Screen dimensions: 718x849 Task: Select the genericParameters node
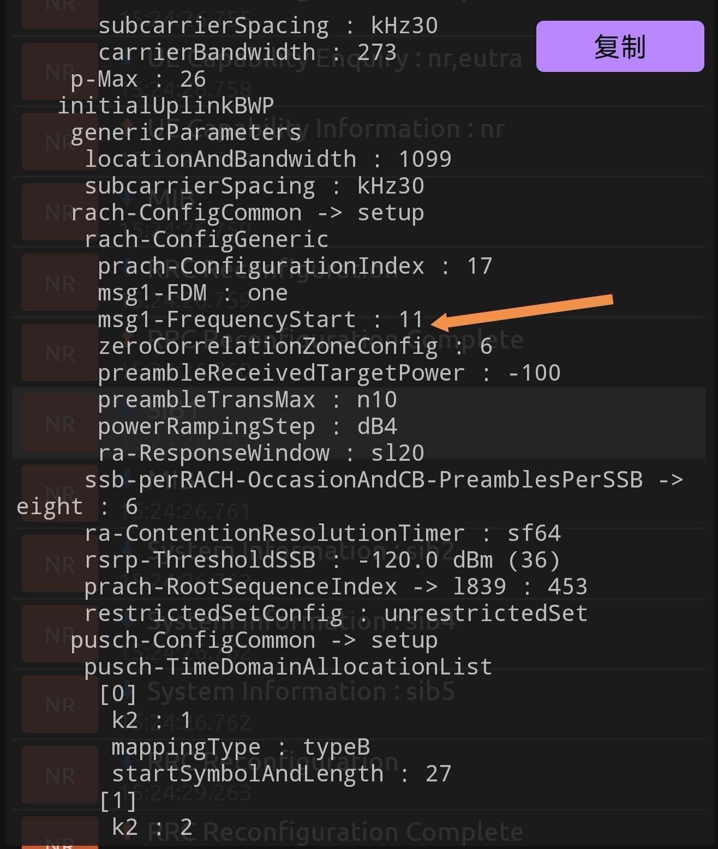coord(186,133)
